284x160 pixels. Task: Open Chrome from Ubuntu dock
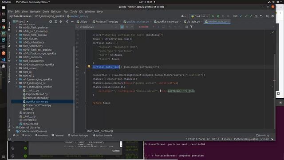[4, 27]
